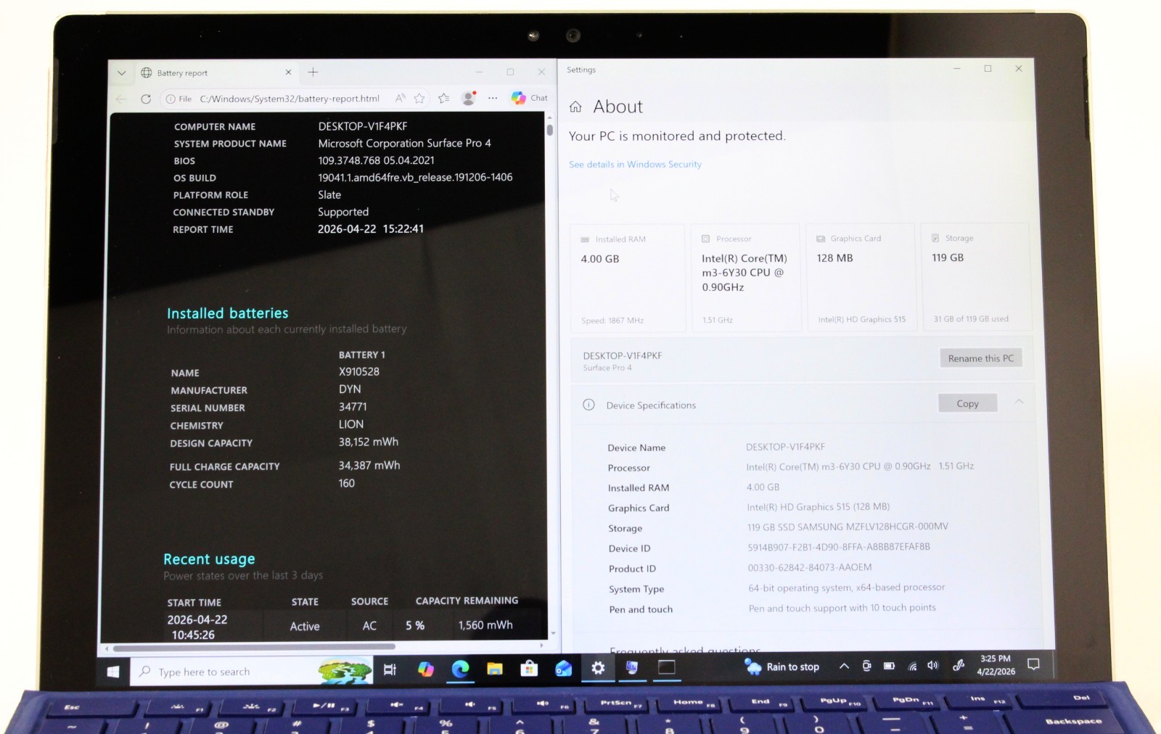Click the Edge horizontal scrollbar thumb
Viewport: 1161px width, 734px height.
tap(253, 647)
